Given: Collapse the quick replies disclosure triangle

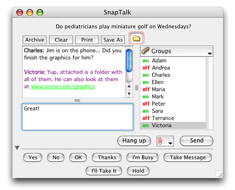Looking at the screenshot, I should coord(17,148).
